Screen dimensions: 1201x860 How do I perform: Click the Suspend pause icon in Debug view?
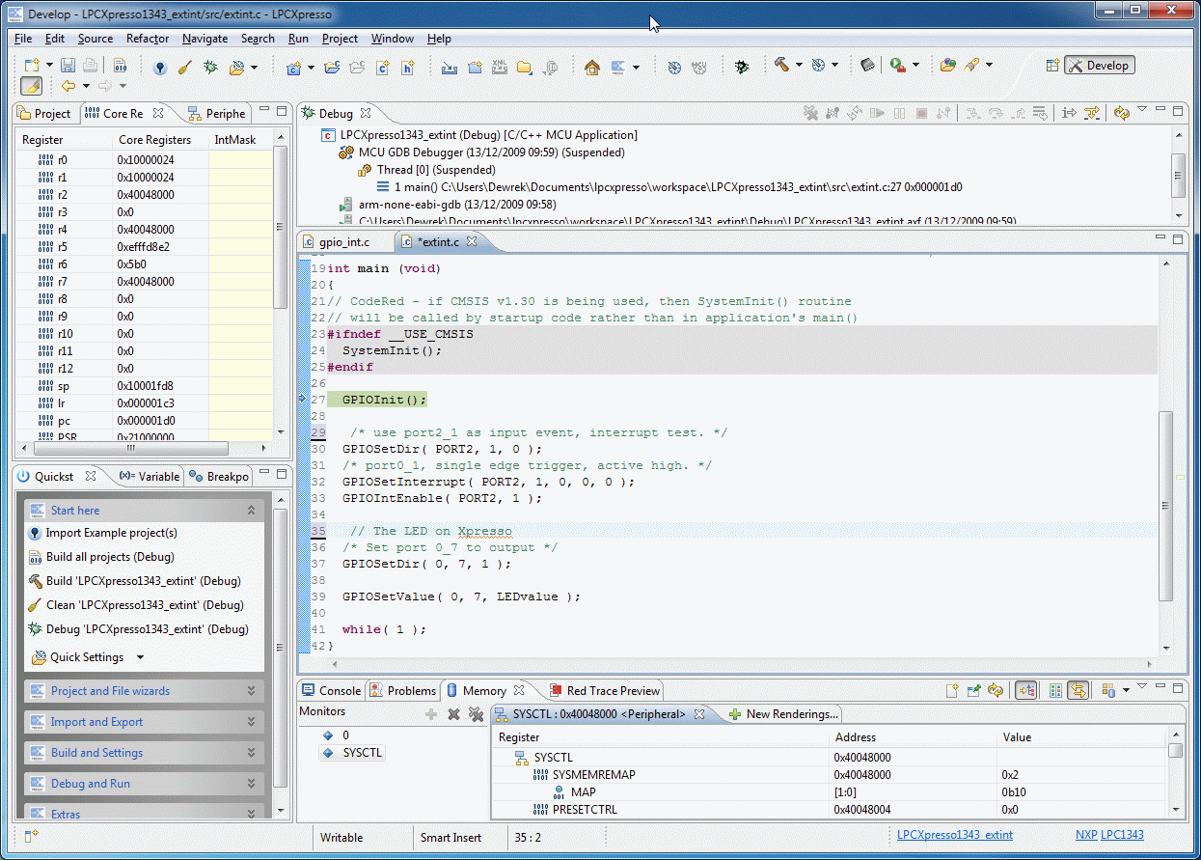[899, 113]
